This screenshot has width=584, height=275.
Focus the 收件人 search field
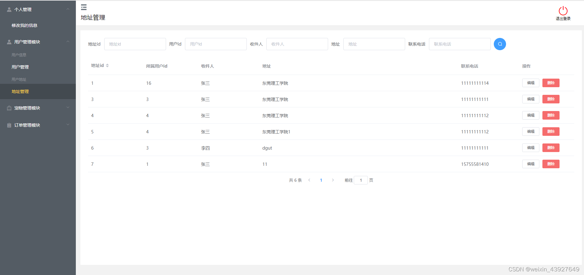point(297,44)
